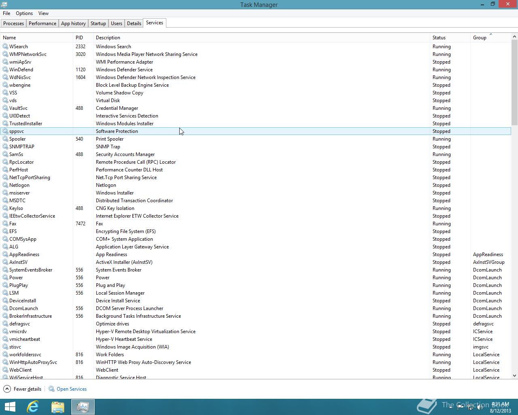Select the Windows Defender Network Inspection Service
The height and width of the screenshot is (415, 518).
[146, 77]
